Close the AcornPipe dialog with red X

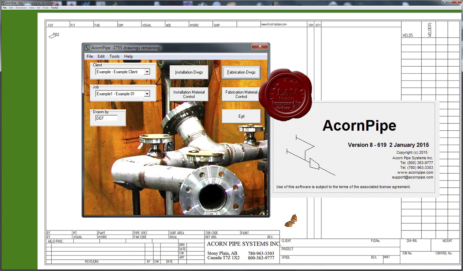(260, 46)
